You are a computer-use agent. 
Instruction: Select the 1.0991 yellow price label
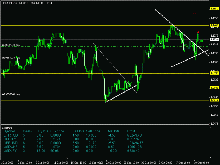(x=214, y=73)
